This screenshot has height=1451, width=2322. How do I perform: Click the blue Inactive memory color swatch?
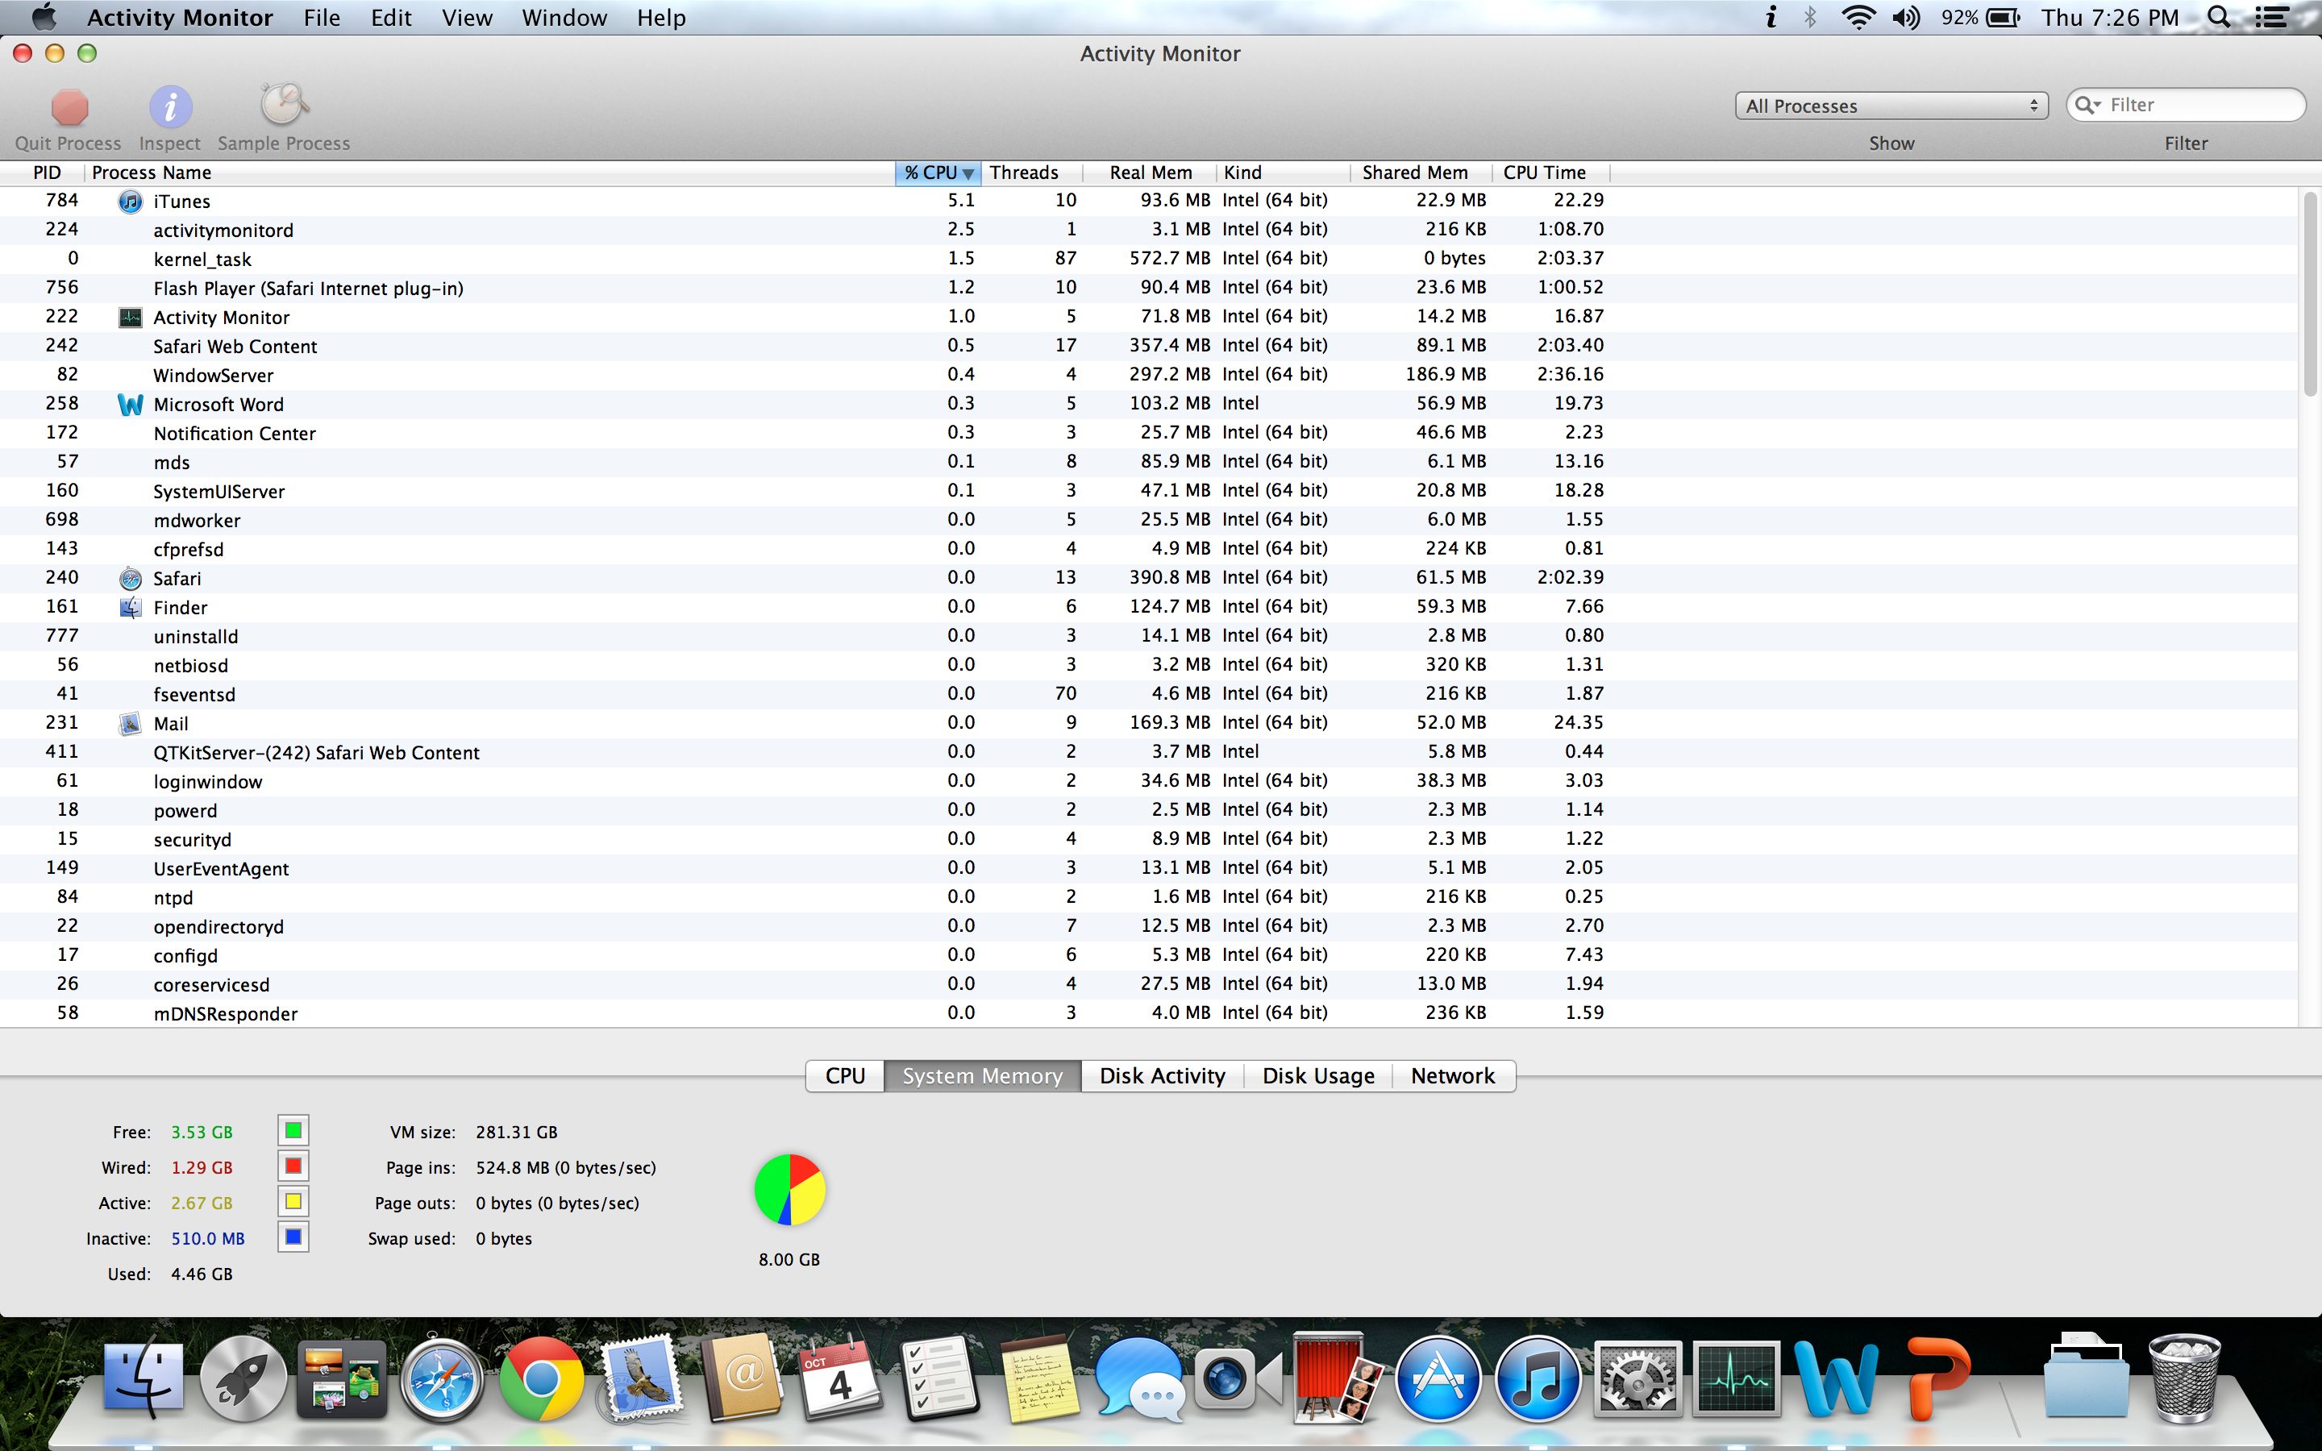point(293,1237)
